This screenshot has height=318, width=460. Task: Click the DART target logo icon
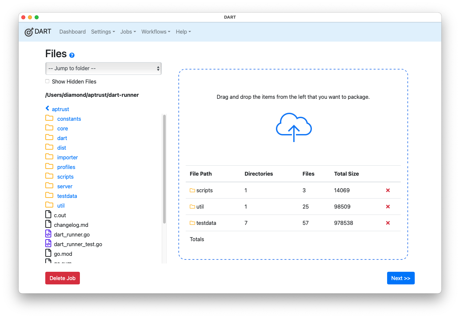click(29, 32)
